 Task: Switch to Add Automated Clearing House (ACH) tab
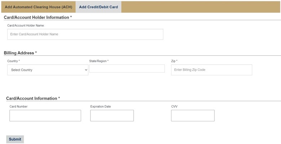pos(38,7)
